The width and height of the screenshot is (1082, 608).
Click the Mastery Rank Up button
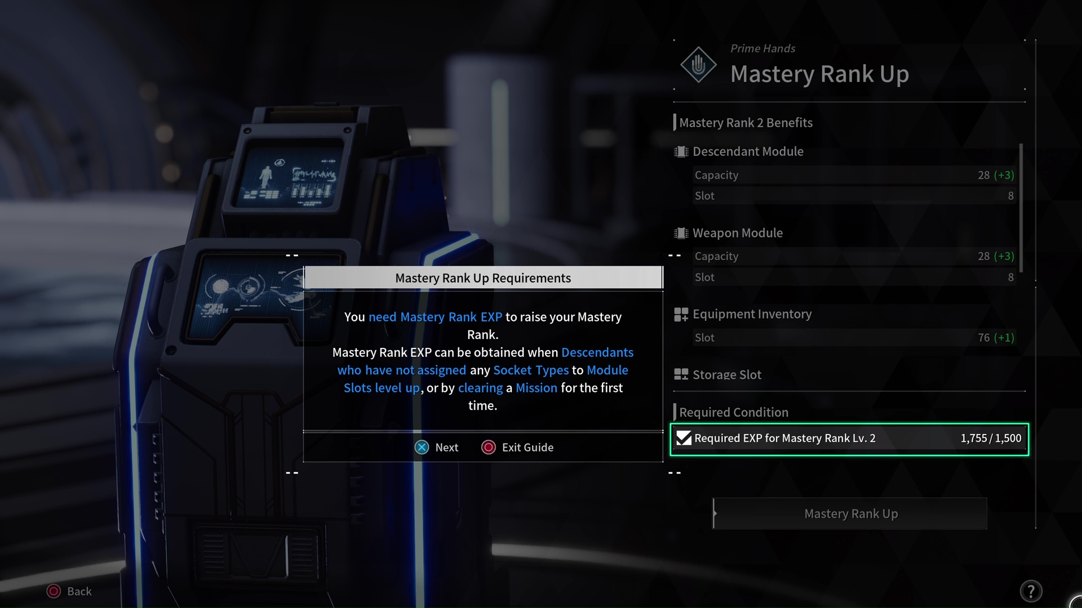[x=850, y=513]
